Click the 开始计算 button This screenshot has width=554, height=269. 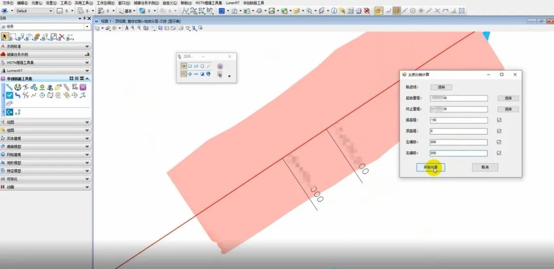coord(430,167)
